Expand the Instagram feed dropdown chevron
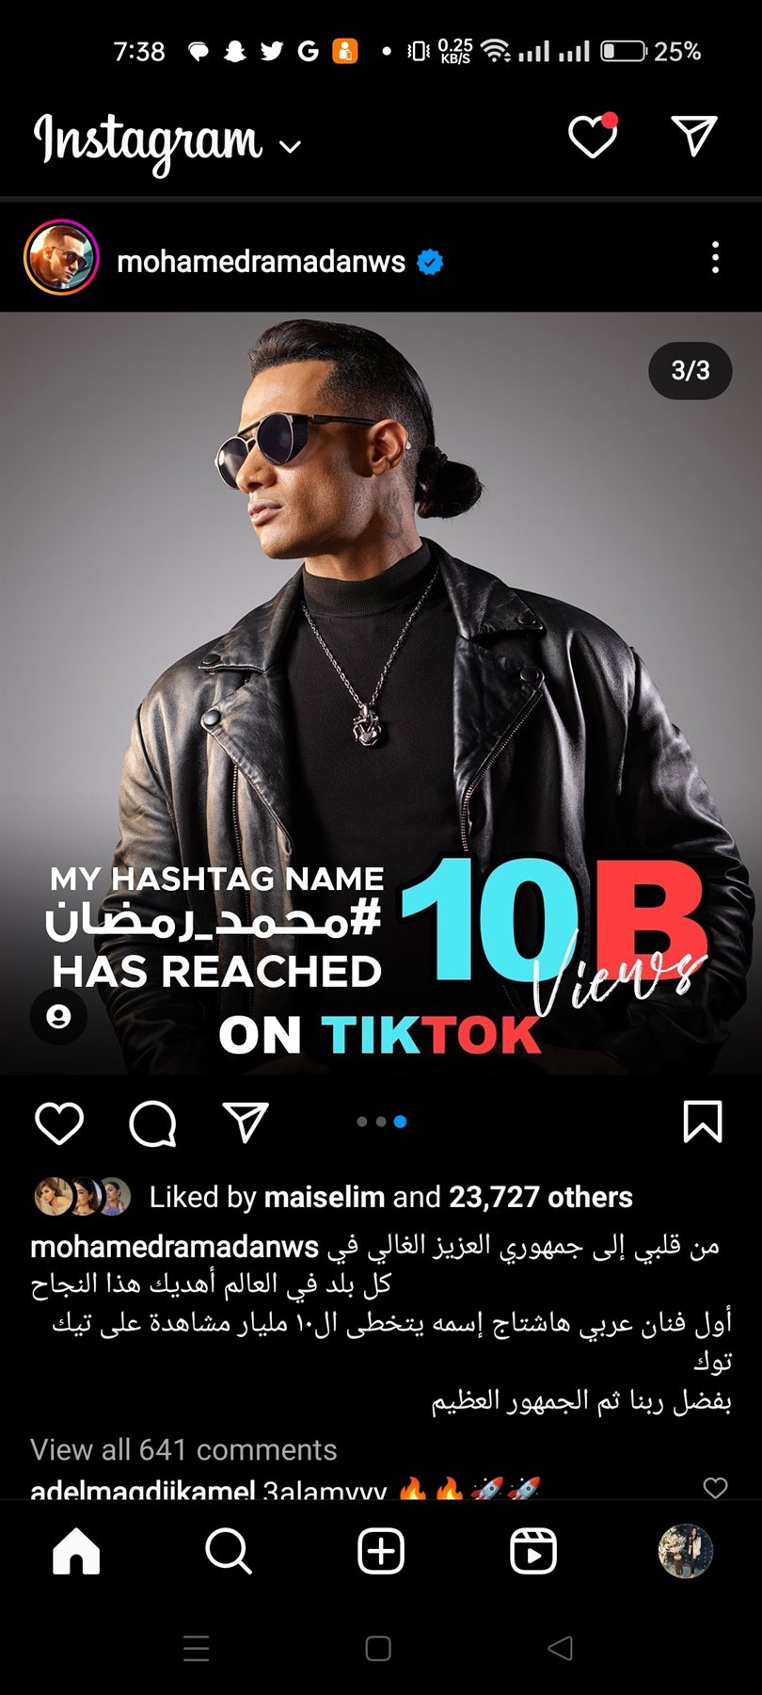Screen dimensions: 762x1695 coord(291,146)
